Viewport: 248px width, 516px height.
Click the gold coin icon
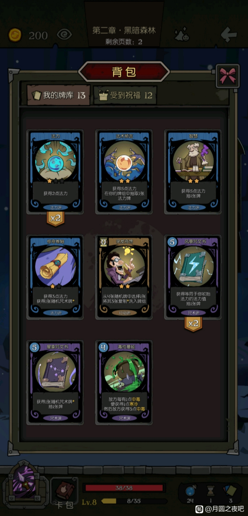[x=16, y=35]
